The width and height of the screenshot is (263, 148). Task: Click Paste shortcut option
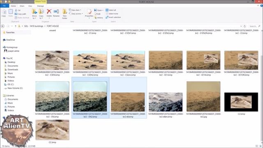tap(22, 18)
